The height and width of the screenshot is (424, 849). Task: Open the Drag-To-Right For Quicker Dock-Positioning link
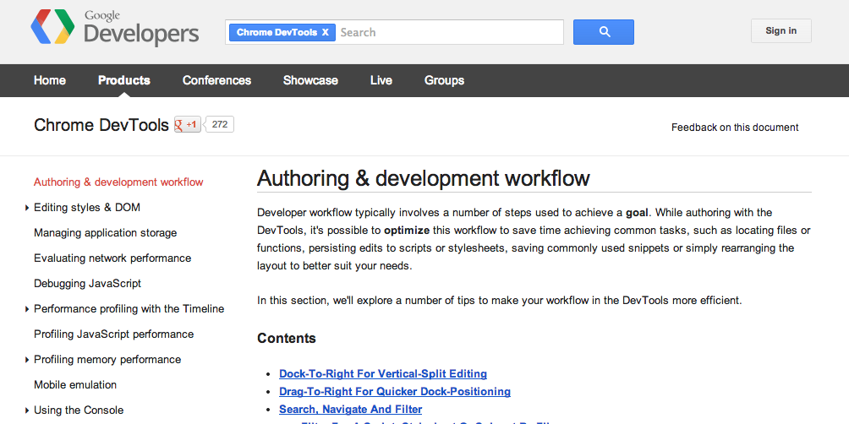pyautogui.click(x=394, y=391)
